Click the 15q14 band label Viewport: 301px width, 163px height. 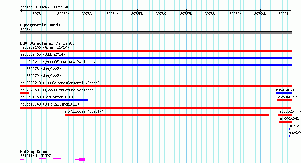point(25,29)
